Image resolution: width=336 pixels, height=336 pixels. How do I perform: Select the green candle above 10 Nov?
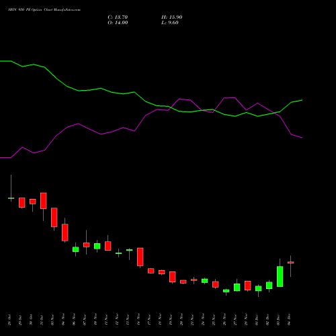(97, 246)
